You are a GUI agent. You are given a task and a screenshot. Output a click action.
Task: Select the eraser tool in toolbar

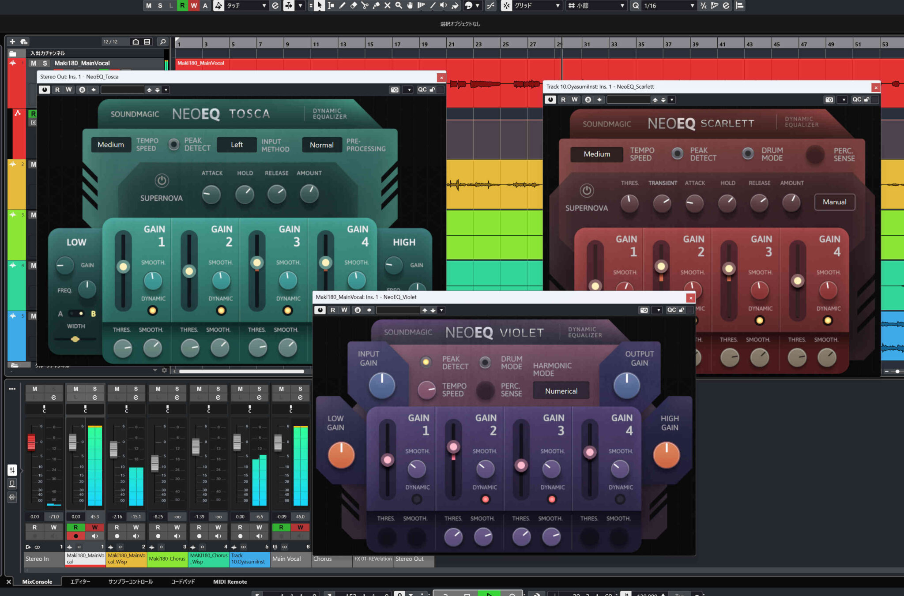[x=353, y=5]
